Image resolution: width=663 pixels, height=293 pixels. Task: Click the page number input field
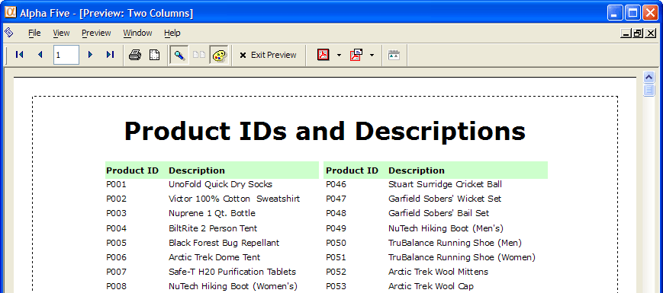[66, 55]
